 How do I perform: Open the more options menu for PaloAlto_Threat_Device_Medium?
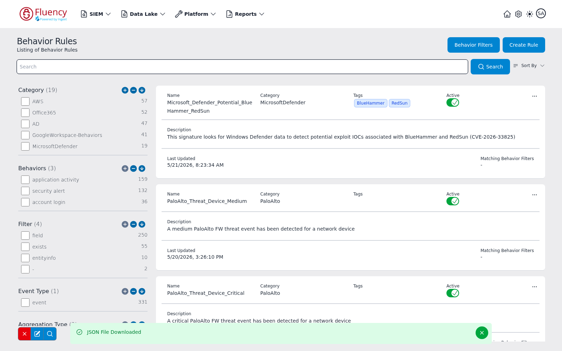coord(535,195)
